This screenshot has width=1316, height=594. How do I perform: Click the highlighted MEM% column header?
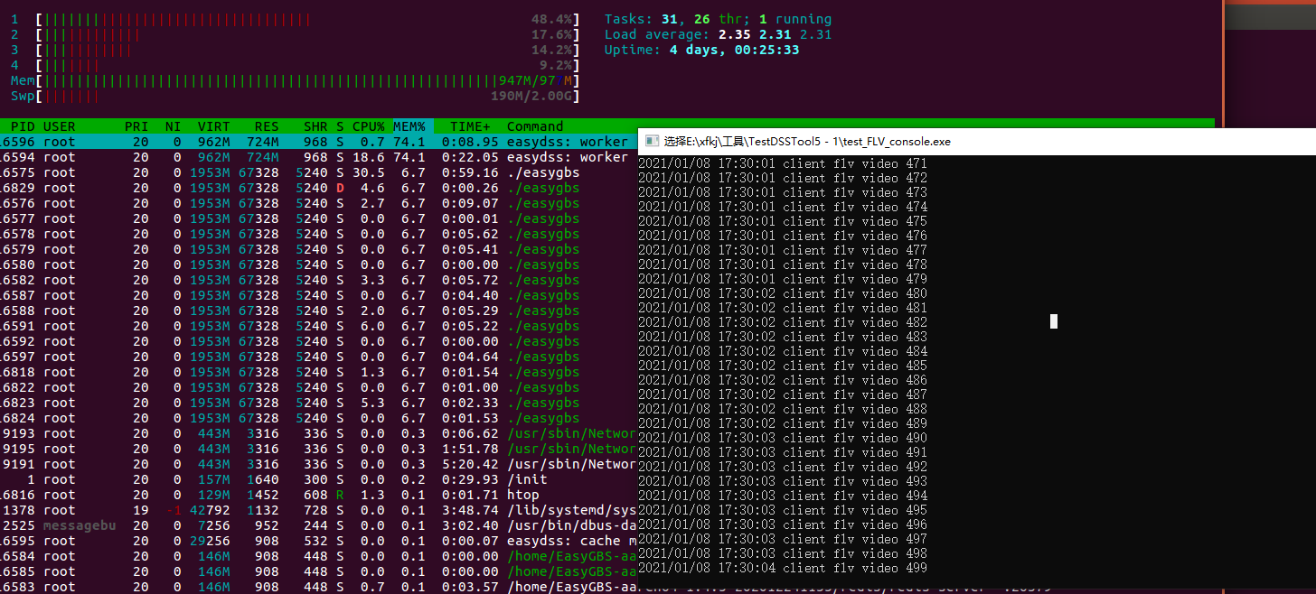click(x=409, y=126)
